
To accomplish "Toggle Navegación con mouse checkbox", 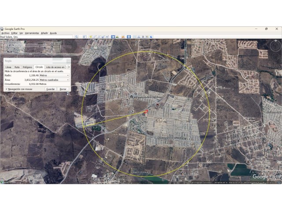I will [x=6, y=89].
